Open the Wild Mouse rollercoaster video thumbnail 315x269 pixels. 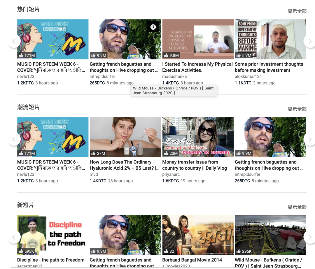(270, 235)
